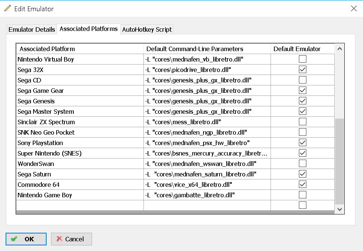Screen dimensions: 363x251
Task: Select the Sinclair ZX Spectrum platform cell
Action: [80, 122]
